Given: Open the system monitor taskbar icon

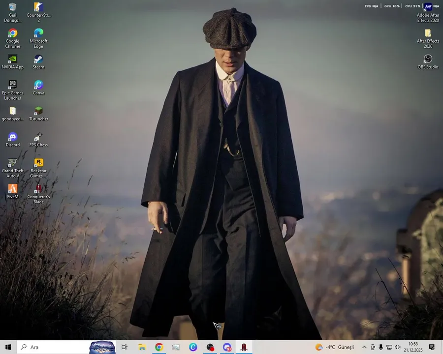Looking at the screenshot, I should point(176,347).
